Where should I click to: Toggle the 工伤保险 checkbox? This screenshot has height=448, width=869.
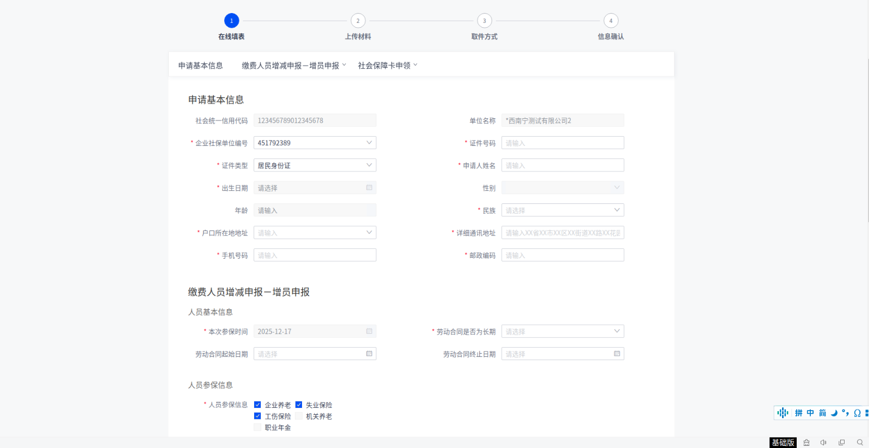[257, 416]
